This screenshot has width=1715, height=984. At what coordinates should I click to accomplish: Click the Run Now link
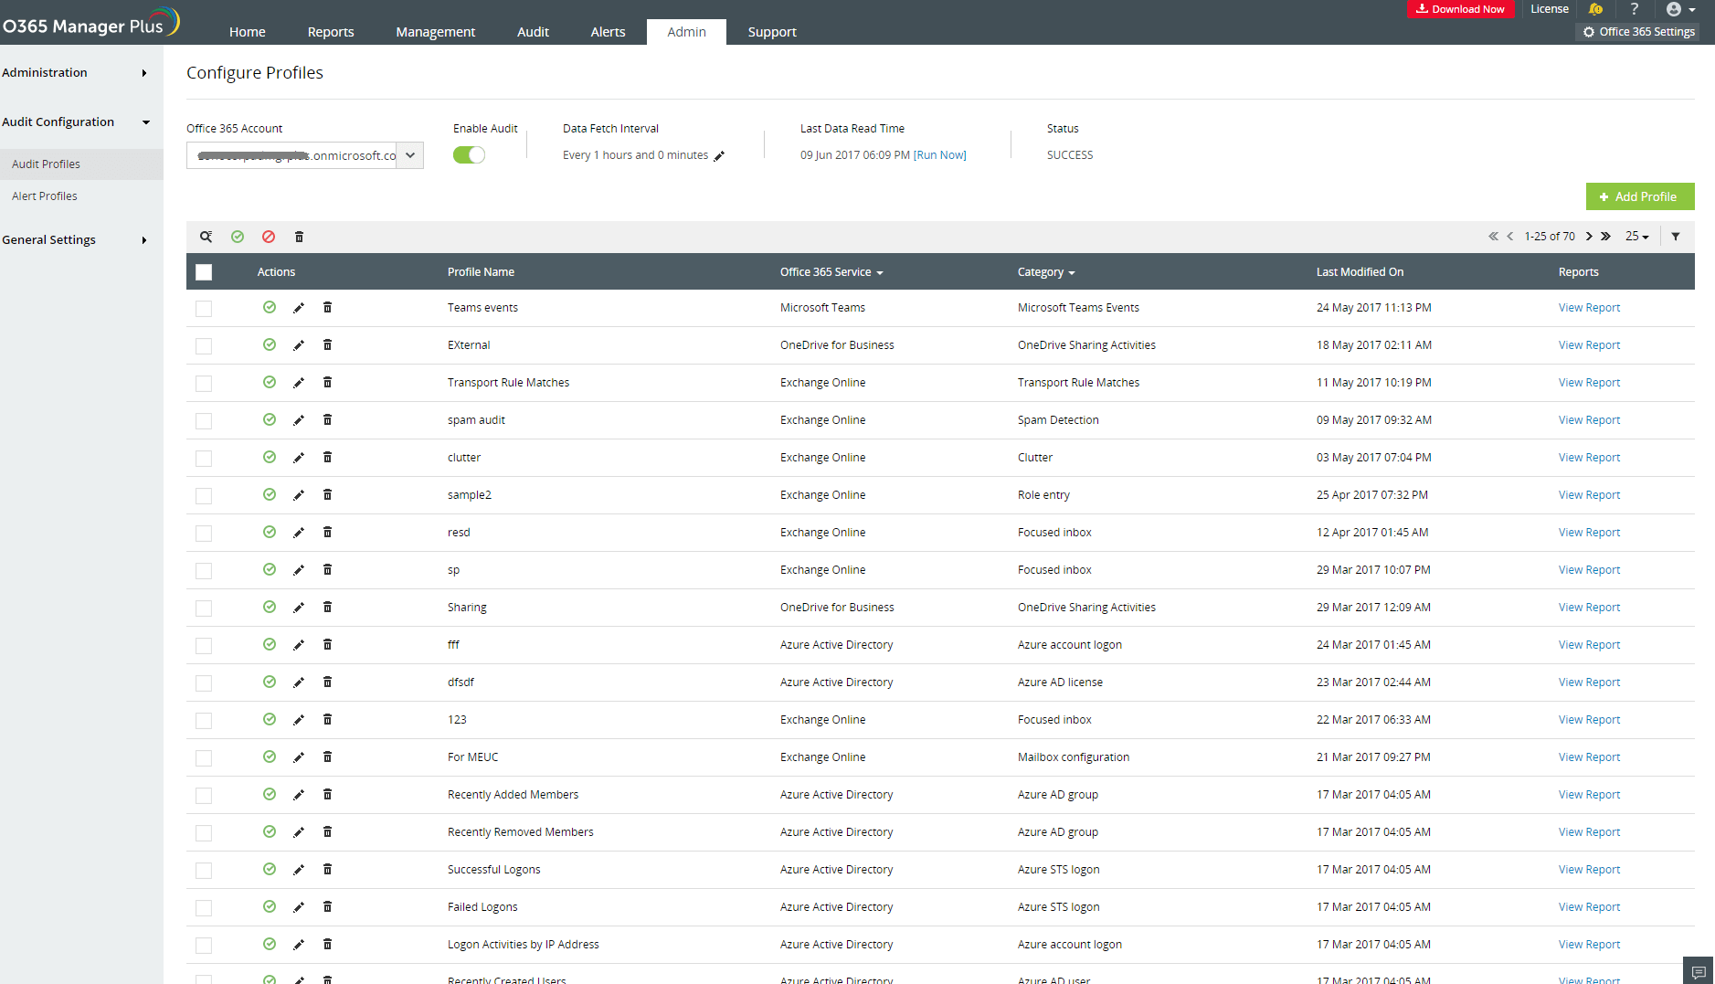pos(940,155)
